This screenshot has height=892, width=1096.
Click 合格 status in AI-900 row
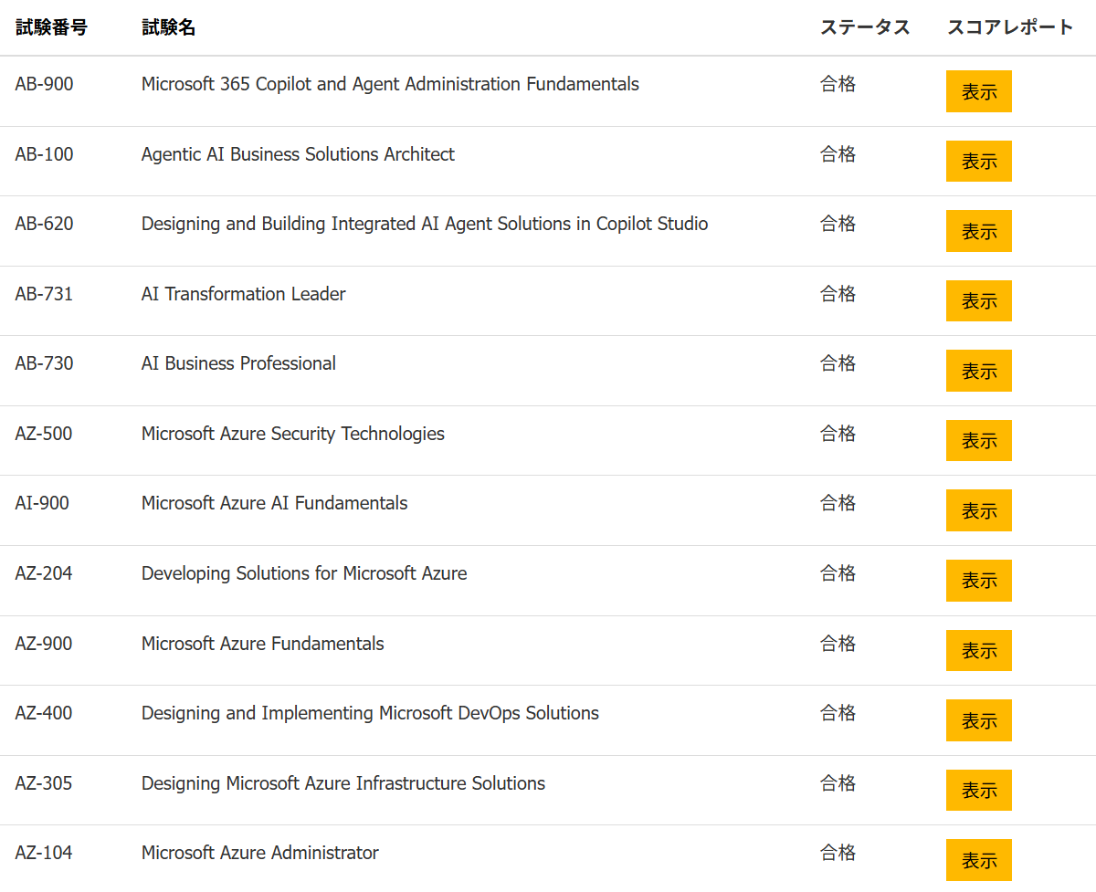coord(838,503)
